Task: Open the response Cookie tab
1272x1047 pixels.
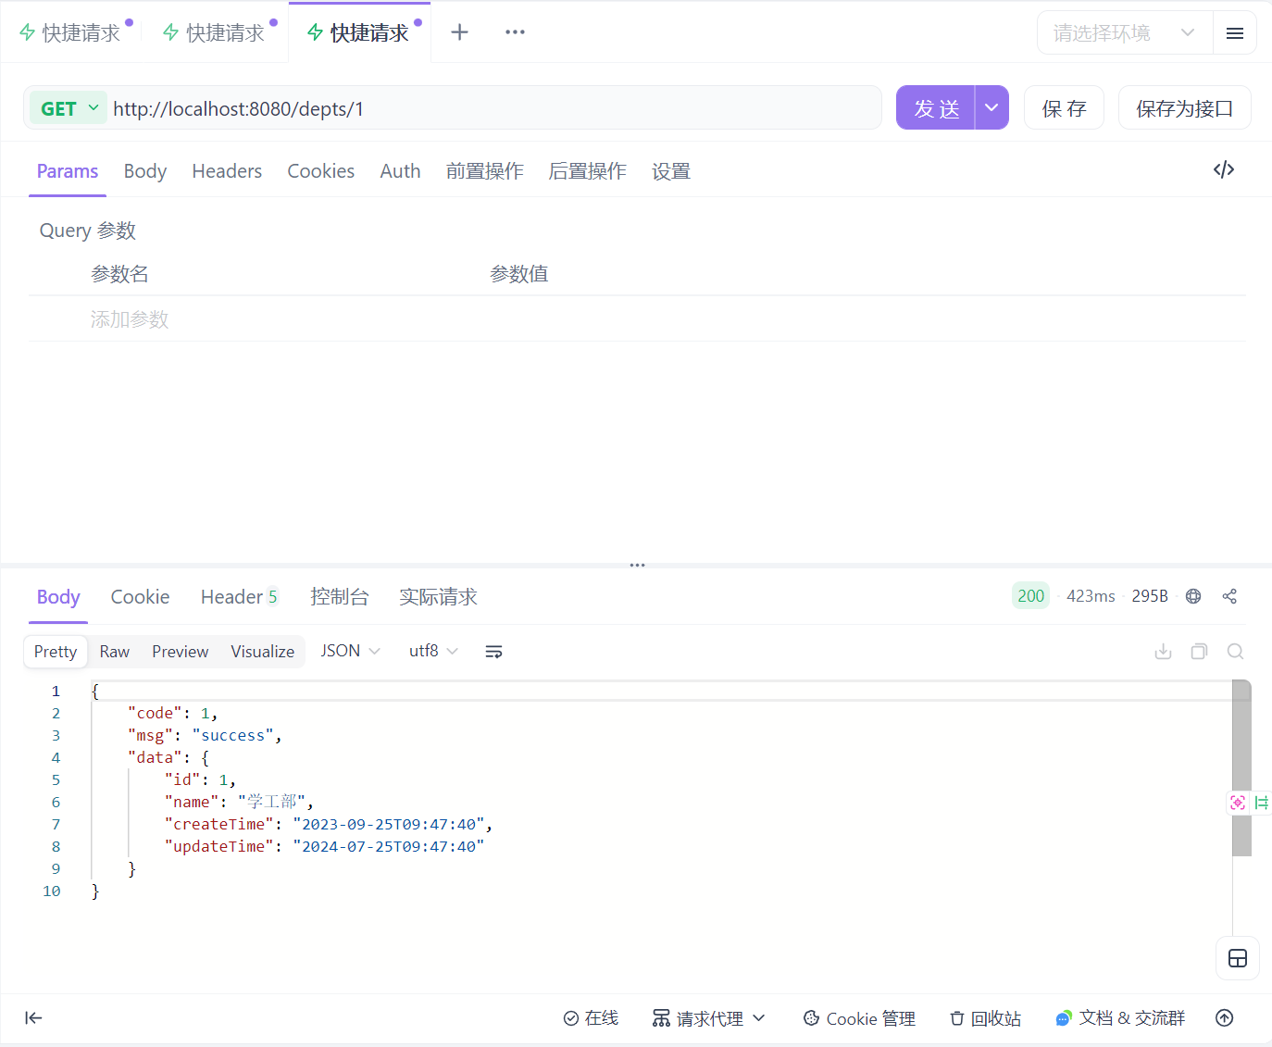Action: pyautogui.click(x=140, y=597)
